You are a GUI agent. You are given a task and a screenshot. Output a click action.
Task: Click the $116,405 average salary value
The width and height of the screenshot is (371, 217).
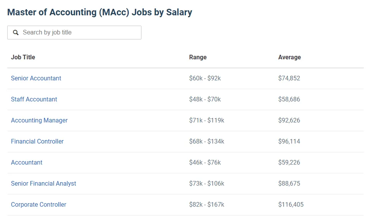(291, 204)
